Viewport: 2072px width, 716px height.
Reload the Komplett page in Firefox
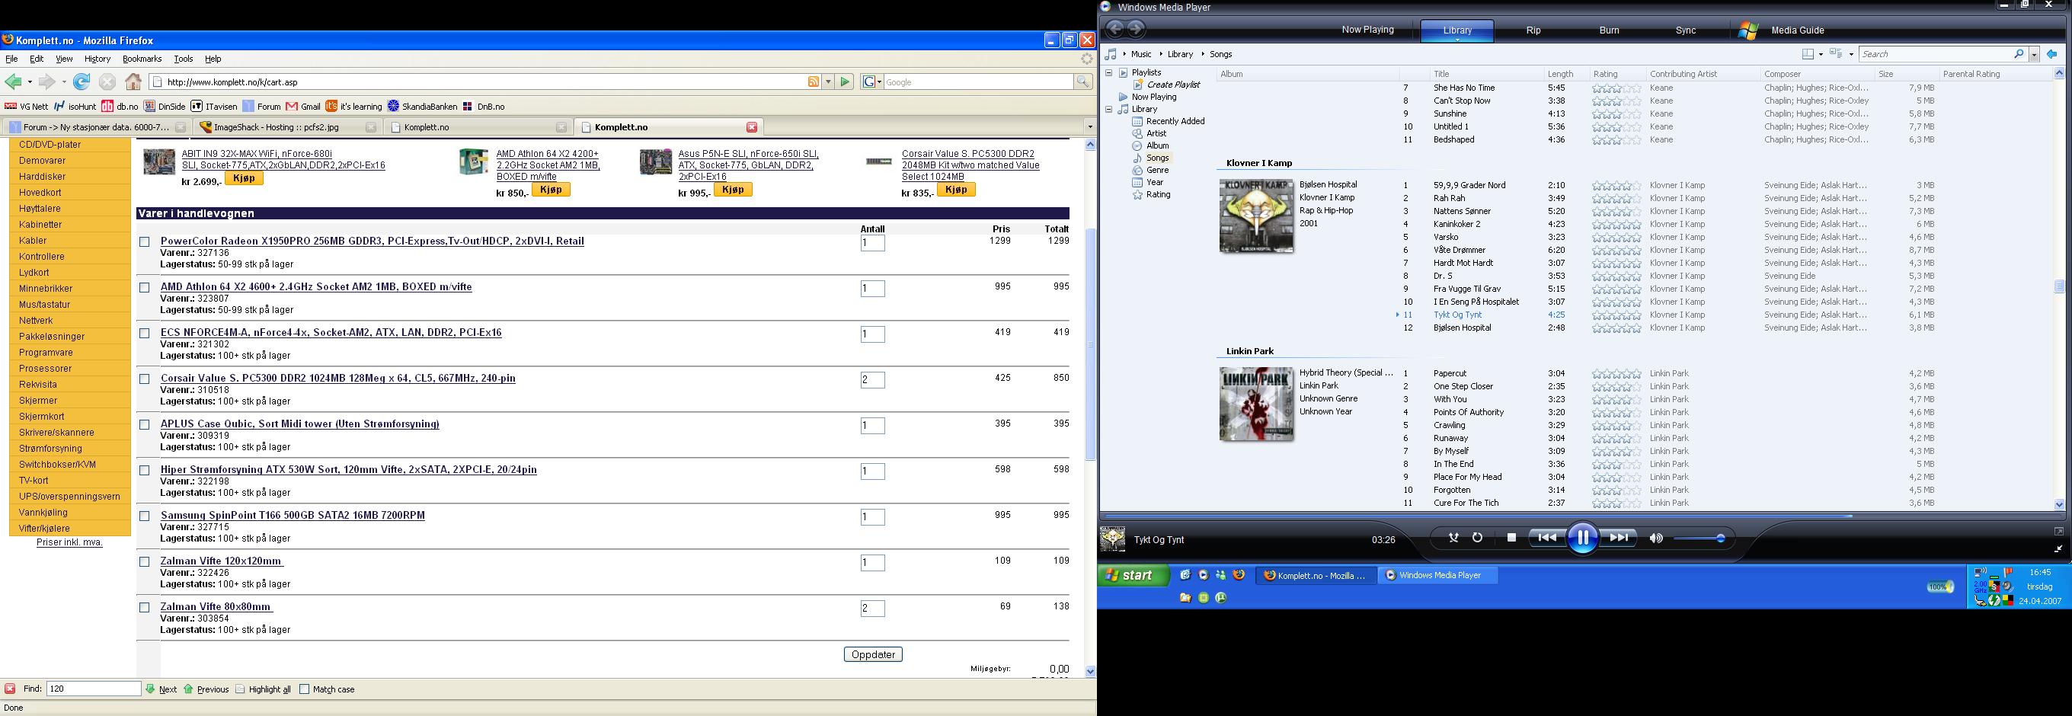pos(82,82)
